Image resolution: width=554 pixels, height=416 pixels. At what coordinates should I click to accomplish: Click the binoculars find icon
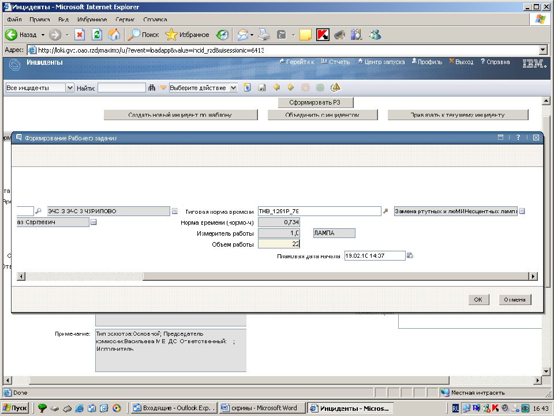tap(152, 87)
